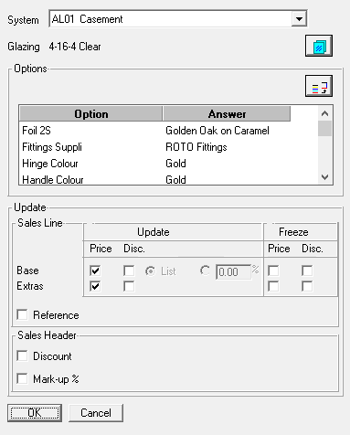
Task: Click the Cancel button
Action: 96,413
